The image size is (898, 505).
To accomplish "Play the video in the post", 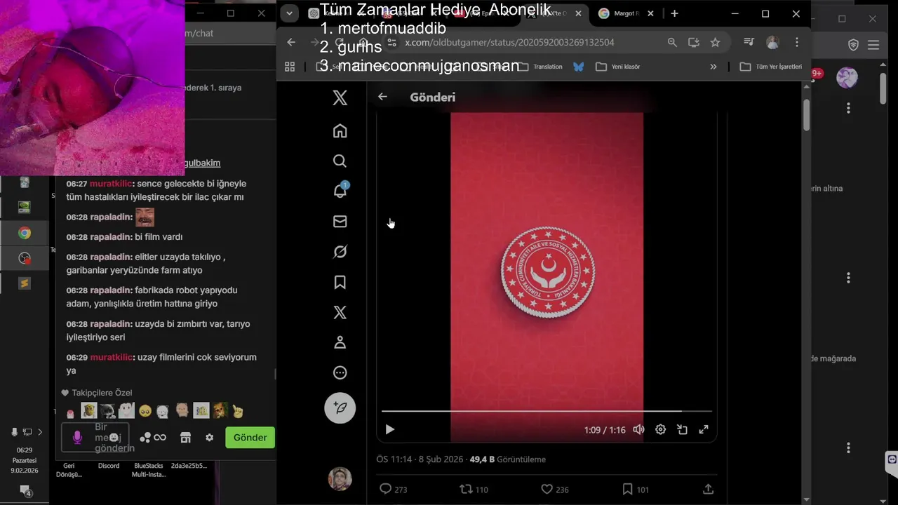I will (x=390, y=429).
